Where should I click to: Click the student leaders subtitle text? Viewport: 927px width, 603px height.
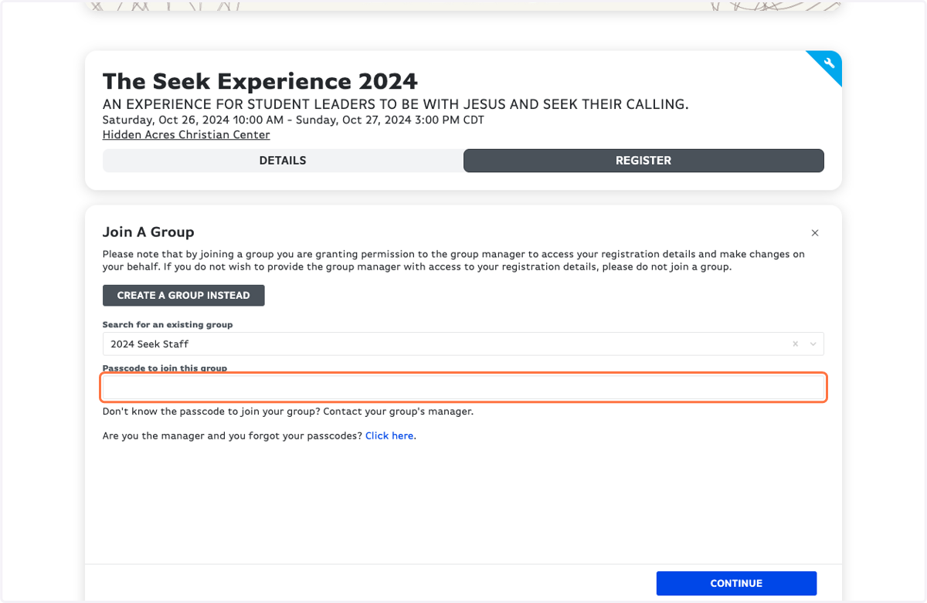point(396,104)
